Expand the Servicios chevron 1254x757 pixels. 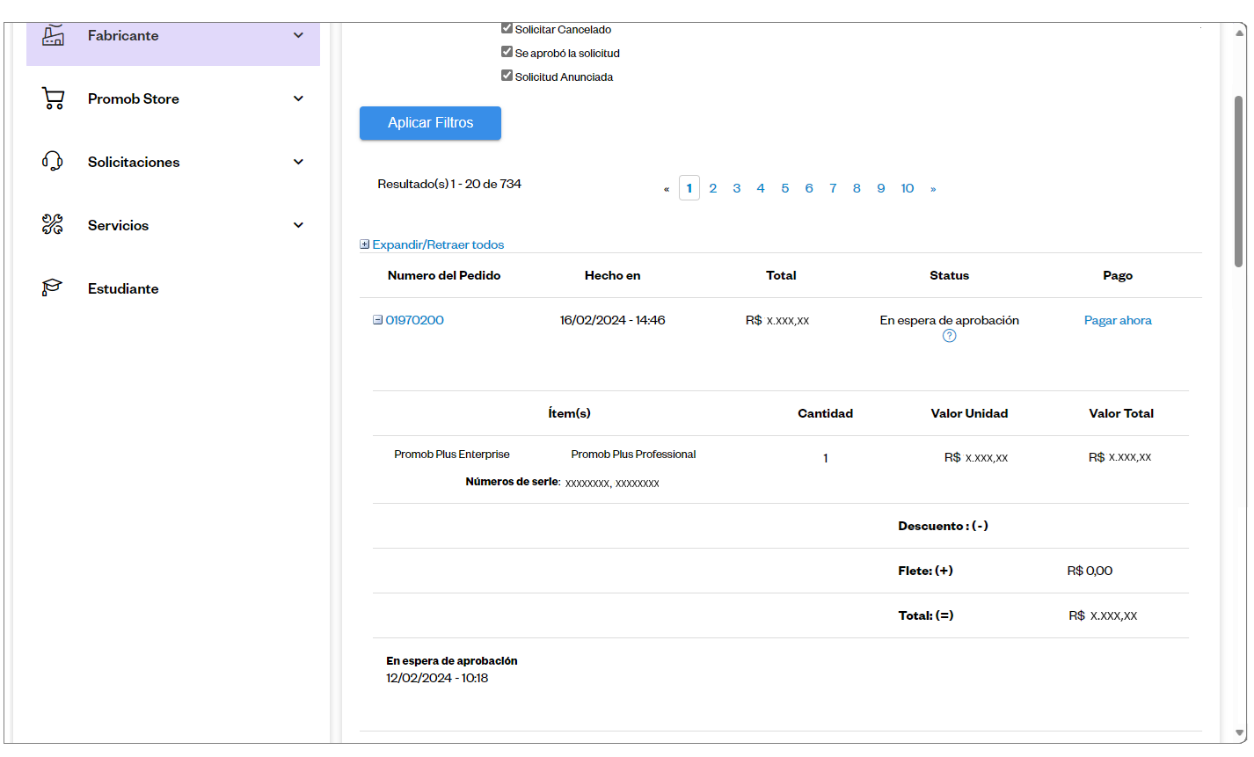[x=298, y=225]
